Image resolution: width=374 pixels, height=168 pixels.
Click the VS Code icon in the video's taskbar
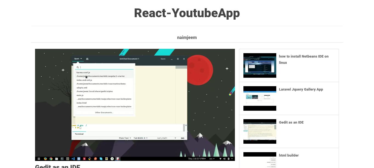click(73, 159)
